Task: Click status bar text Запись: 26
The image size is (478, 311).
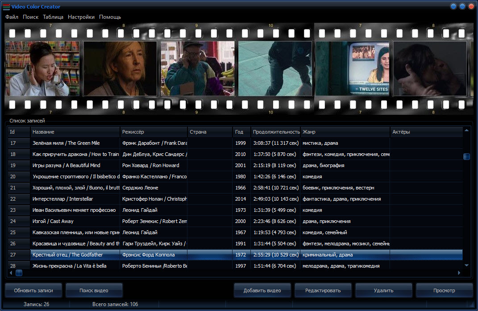Action: pos(36,304)
